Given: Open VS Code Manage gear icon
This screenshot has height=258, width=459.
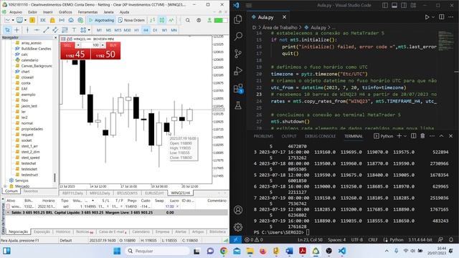Looking at the screenshot, I should click(x=238, y=227).
